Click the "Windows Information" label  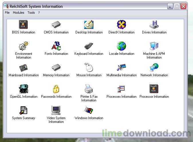pos(89,118)
